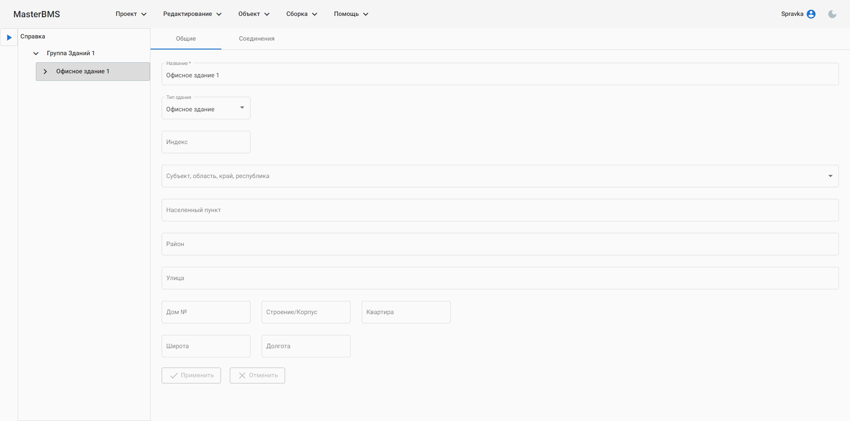Screen dimensions: 850x421
Task: Open the Редактирование menu
Action: pos(192,14)
